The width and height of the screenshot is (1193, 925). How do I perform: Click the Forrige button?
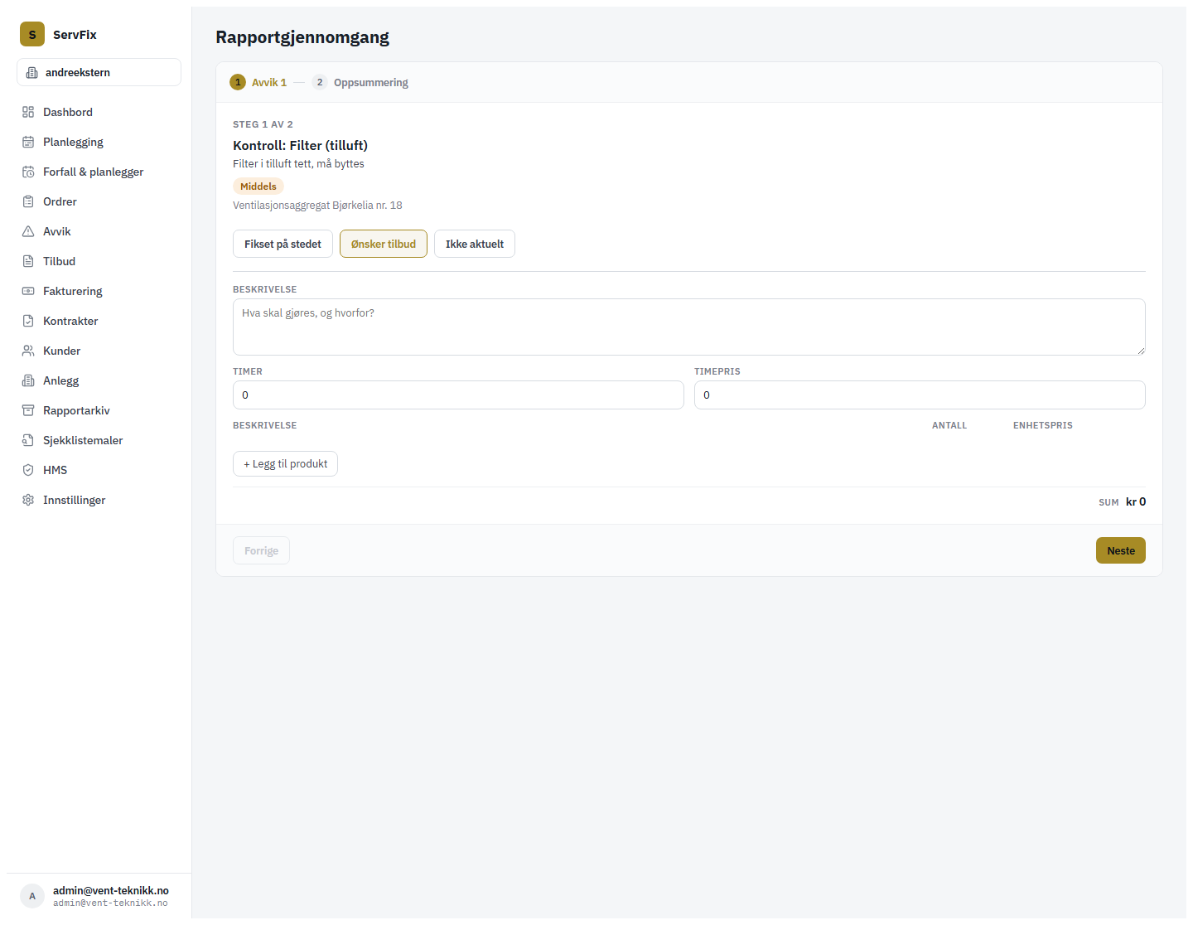[x=261, y=550]
